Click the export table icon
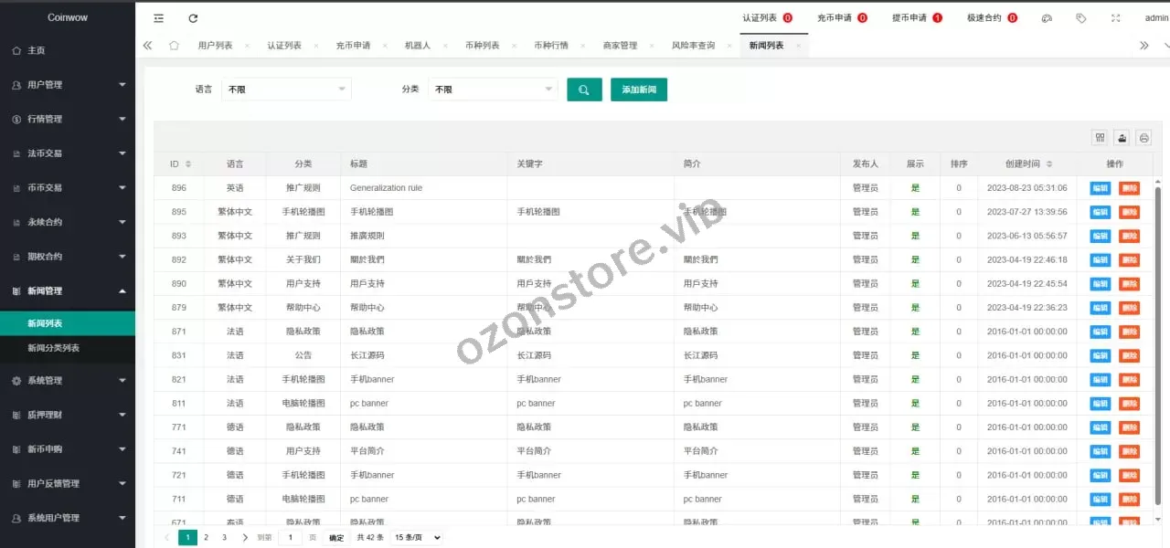Image resolution: width=1170 pixels, height=548 pixels. (1122, 138)
